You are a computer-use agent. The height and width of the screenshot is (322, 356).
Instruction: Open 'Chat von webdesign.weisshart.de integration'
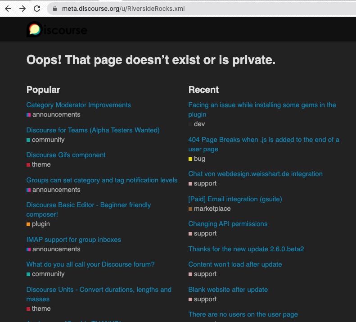256,174
